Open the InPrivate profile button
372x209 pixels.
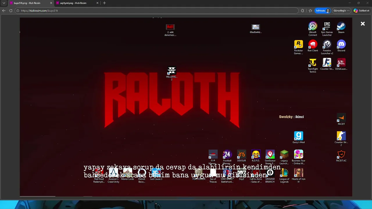click(x=323, y=11)
